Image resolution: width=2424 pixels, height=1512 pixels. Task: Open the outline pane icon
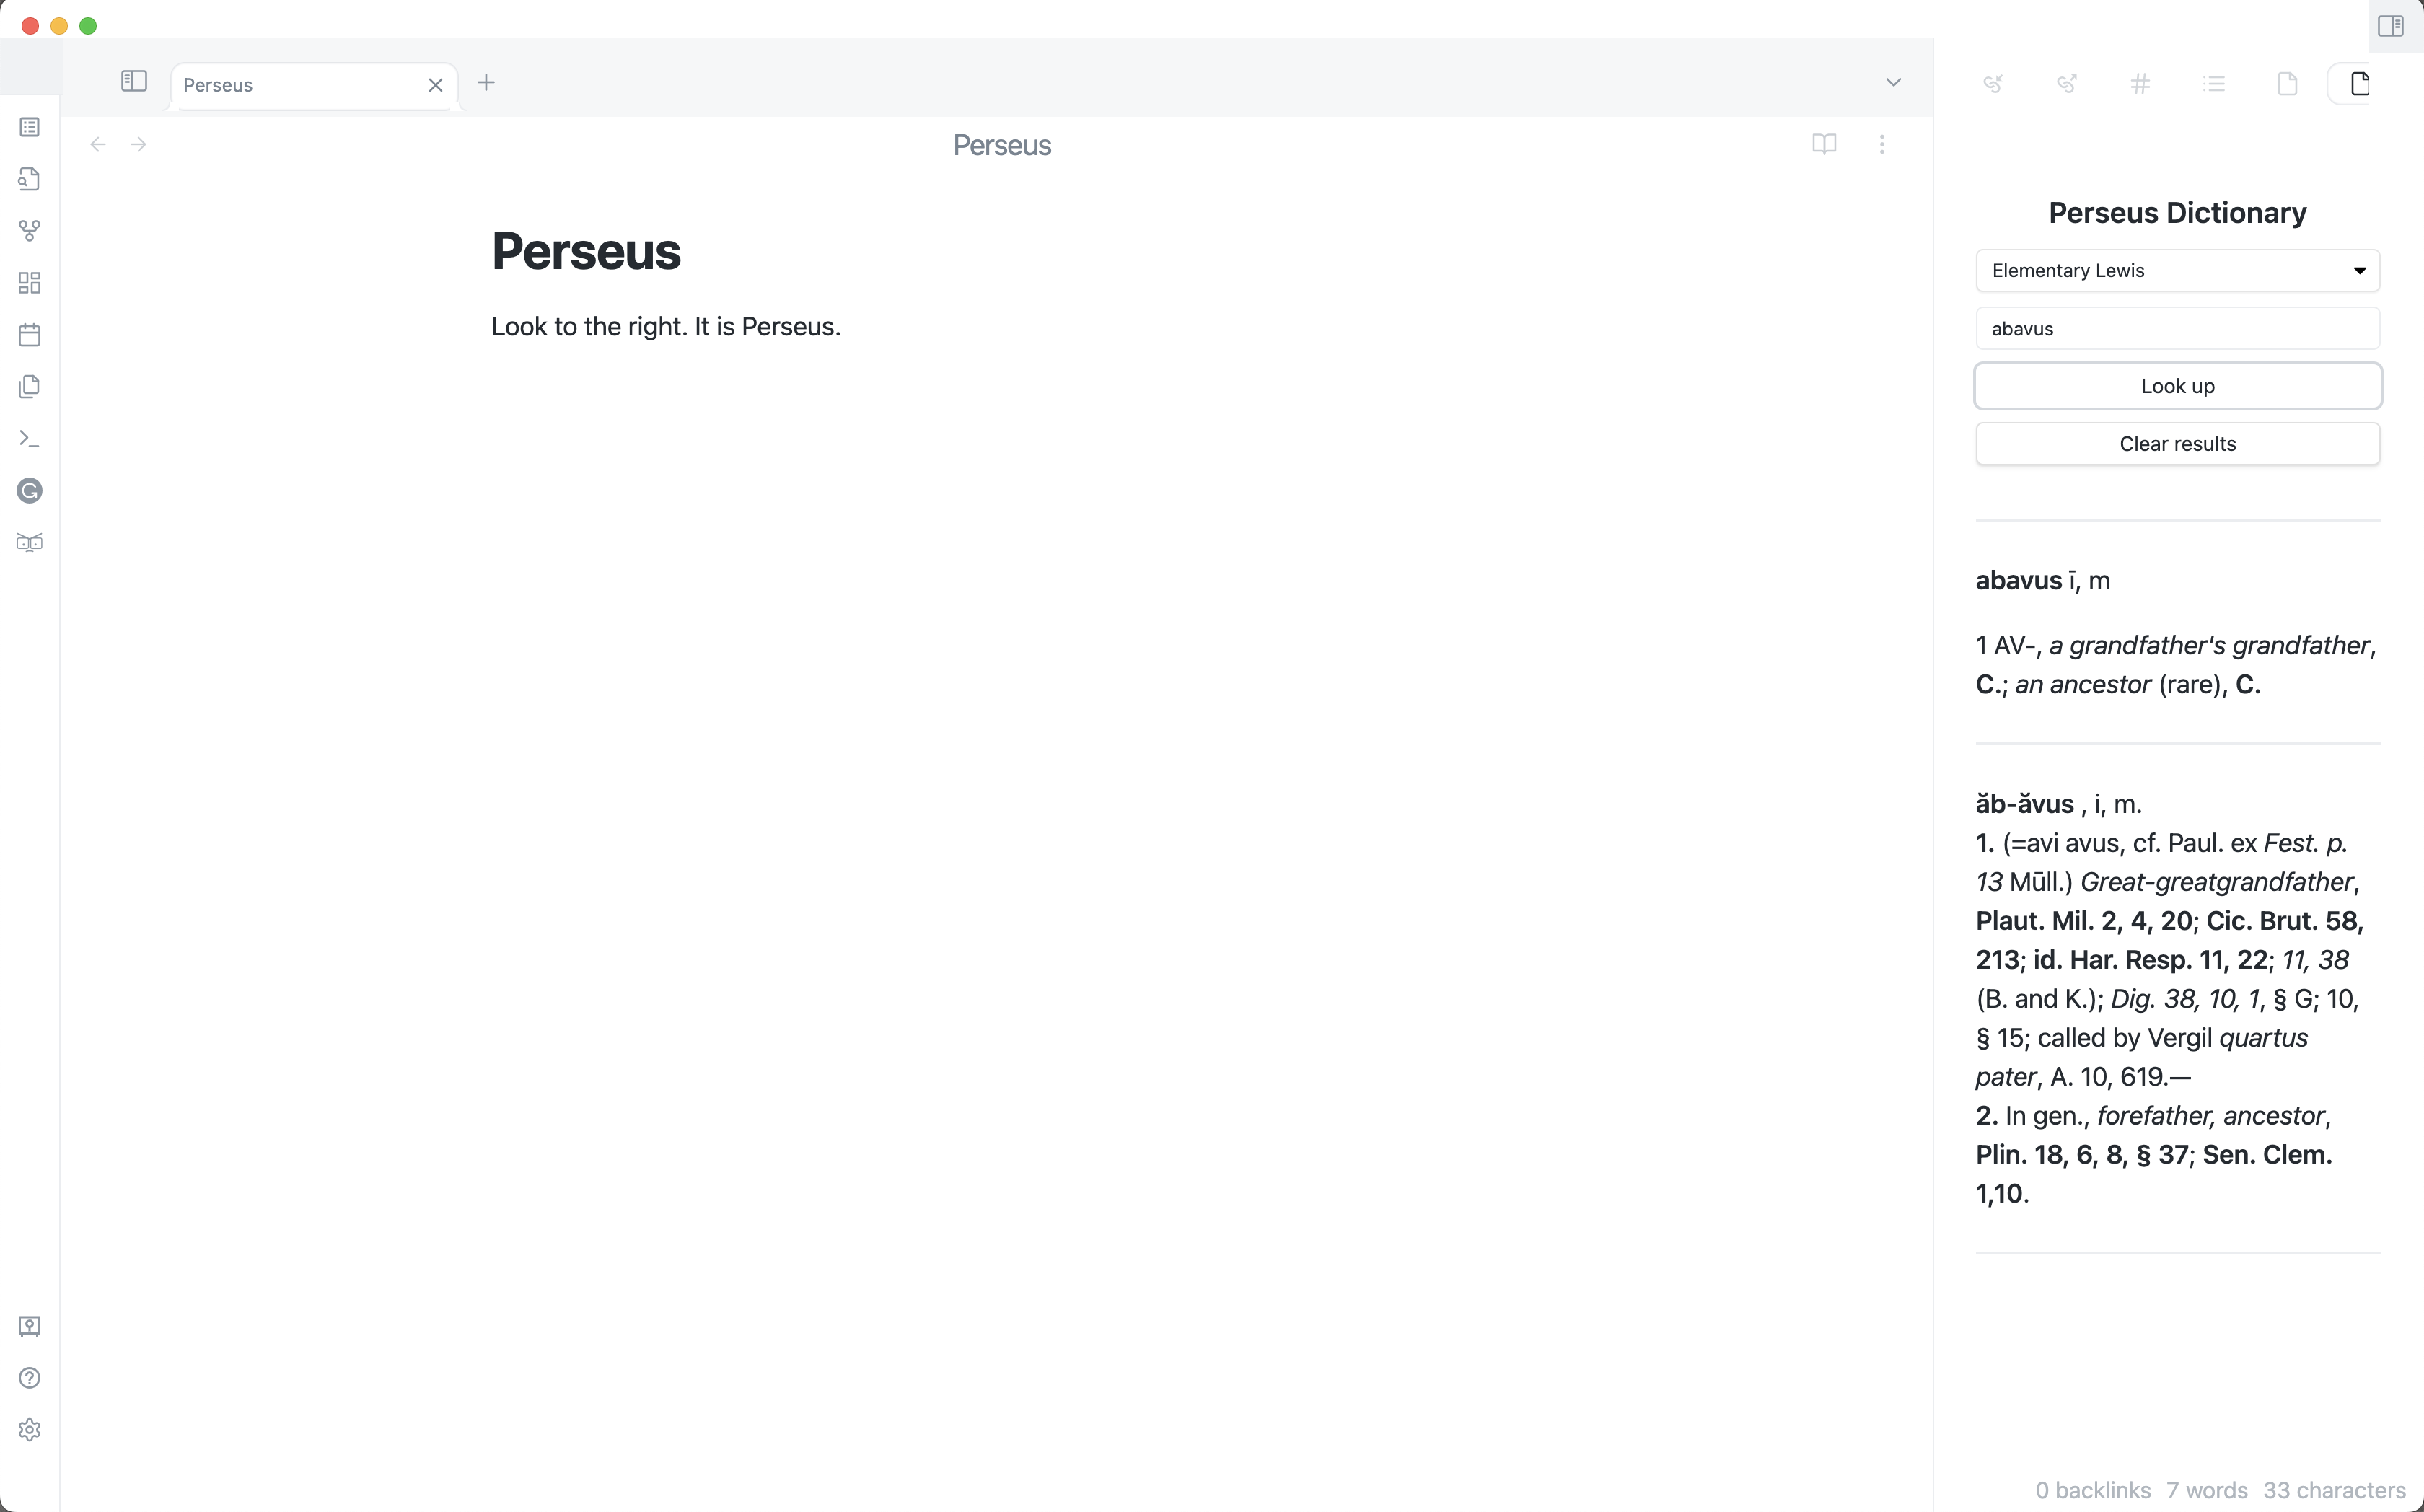point(2215,84)
